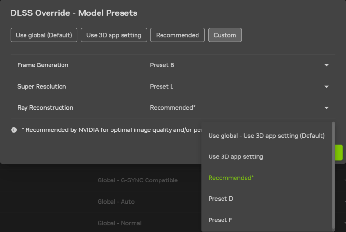Click the Global - Normal entry
This screenshot has height=232, width=346.
coord(120,223)
